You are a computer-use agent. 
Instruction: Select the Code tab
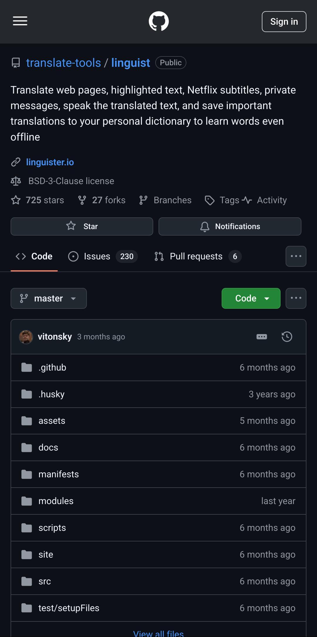click(x=34, y=256)
